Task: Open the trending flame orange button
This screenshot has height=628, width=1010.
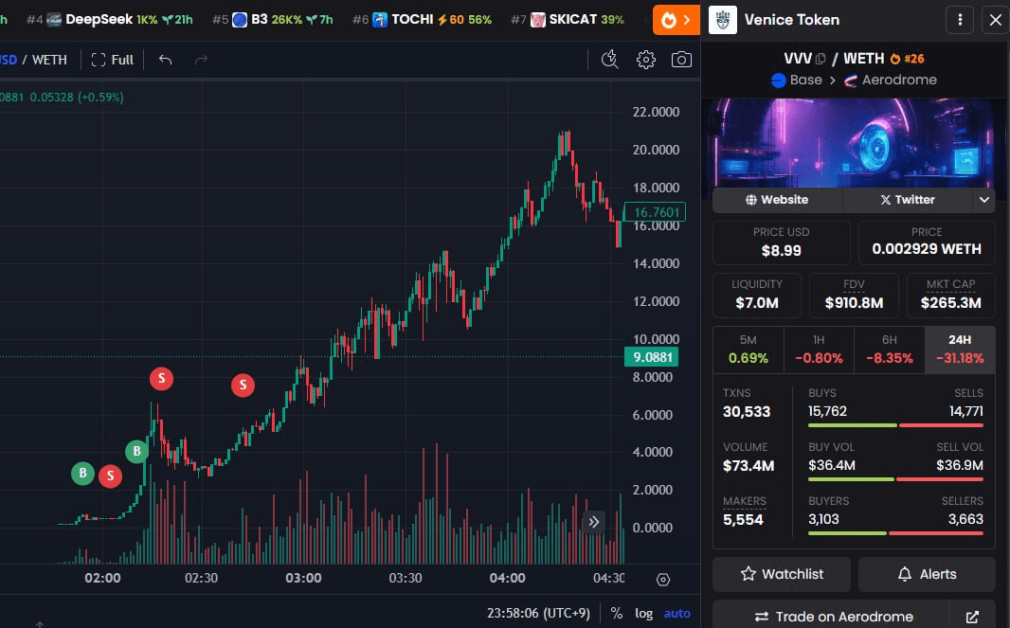Action: [676, 20]
